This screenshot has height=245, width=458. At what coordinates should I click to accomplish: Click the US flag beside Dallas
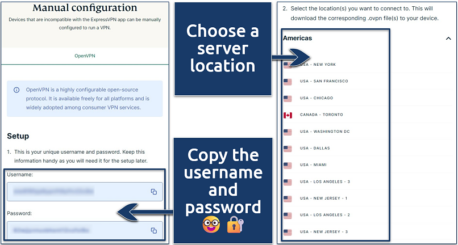point(288,149)
